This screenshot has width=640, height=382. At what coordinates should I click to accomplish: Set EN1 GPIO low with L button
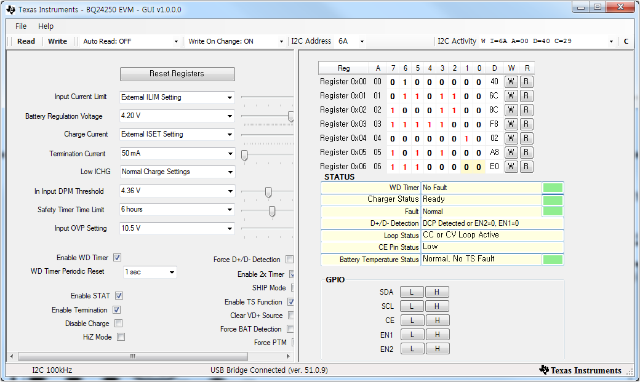coord(412,335)
